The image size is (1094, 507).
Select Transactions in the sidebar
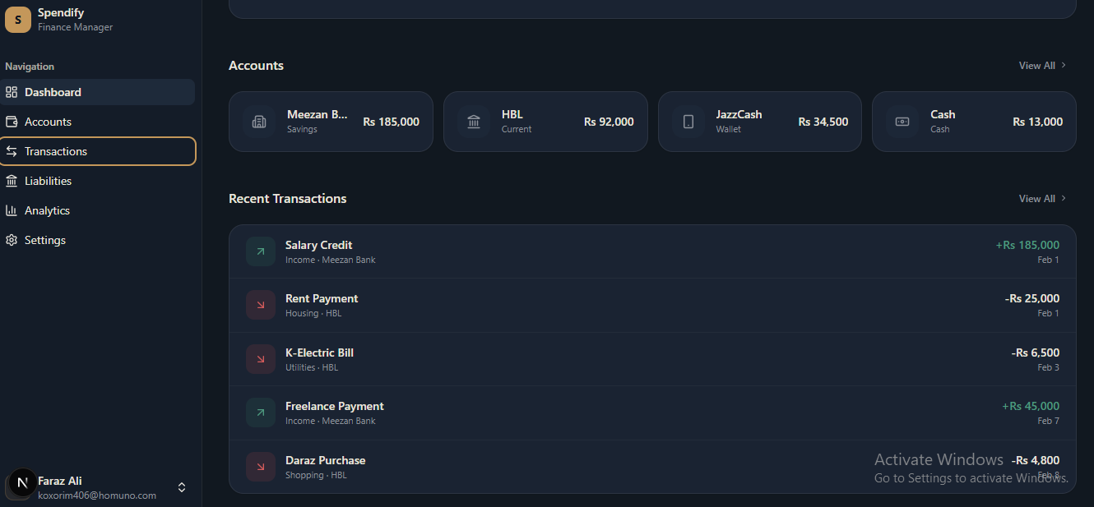56,151
